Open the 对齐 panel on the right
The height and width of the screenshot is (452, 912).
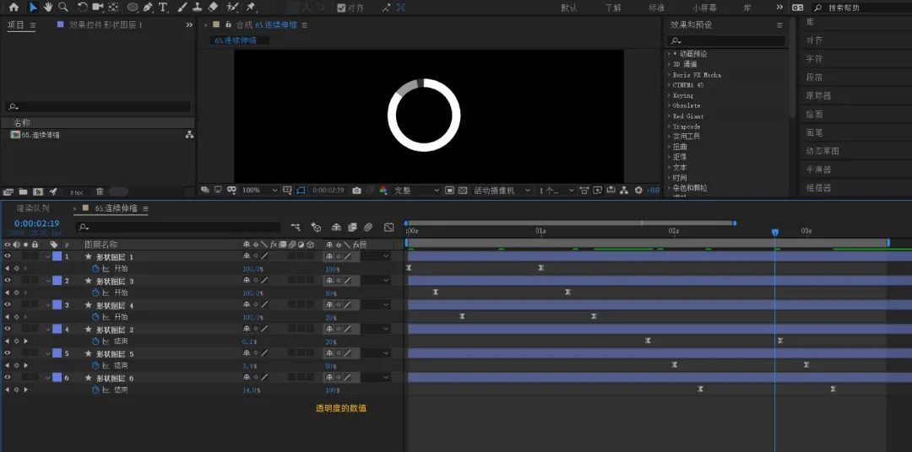(814, 40)
